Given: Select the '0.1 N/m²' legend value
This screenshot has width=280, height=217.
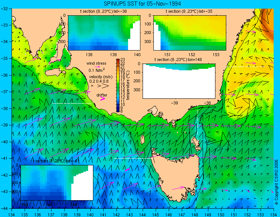Looking at the screenshot, I should pyautogui.click(x=97, y=70).
